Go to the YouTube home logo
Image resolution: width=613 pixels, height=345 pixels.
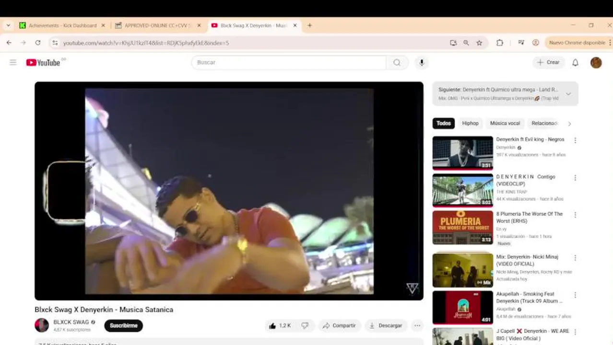[x=43, y=62]
